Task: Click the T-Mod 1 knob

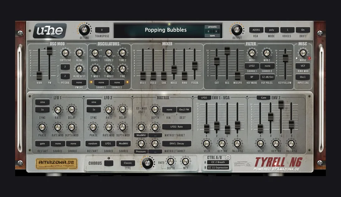Action: (x=95, y=69)
